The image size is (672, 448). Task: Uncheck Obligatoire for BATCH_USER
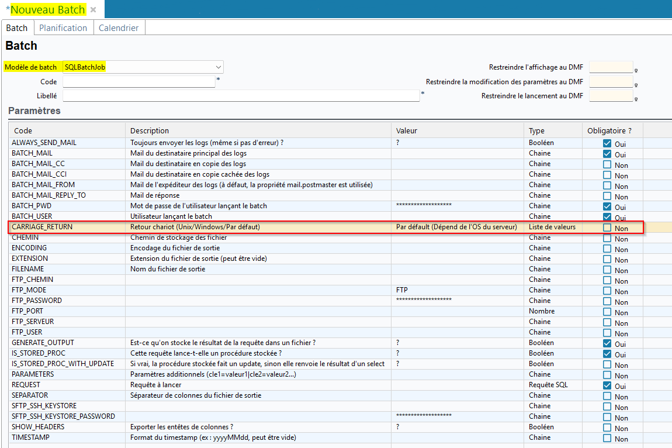tap(607, 217)
